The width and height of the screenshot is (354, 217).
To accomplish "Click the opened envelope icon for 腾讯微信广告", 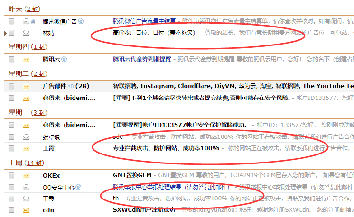I will (x=26, y=21).
